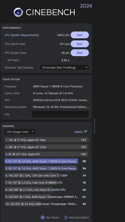The width and height of the screenshot is (125, 222).
Task: Open the ranking Details link
Action: [79, 132]
